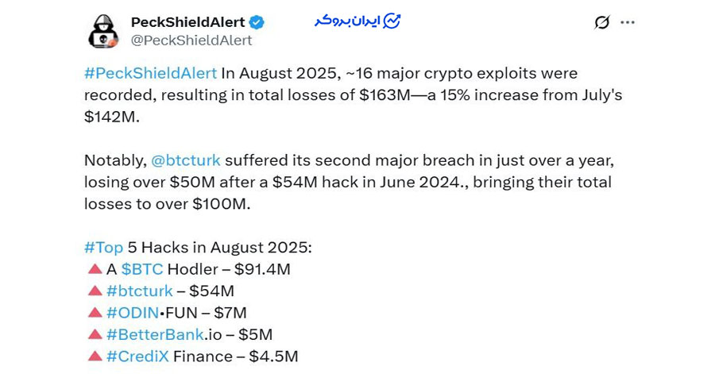Click red triangle beside BTC Hodler line

click(95, 269)
